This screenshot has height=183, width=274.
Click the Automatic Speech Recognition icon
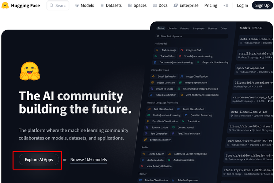[x=169, y=154]
